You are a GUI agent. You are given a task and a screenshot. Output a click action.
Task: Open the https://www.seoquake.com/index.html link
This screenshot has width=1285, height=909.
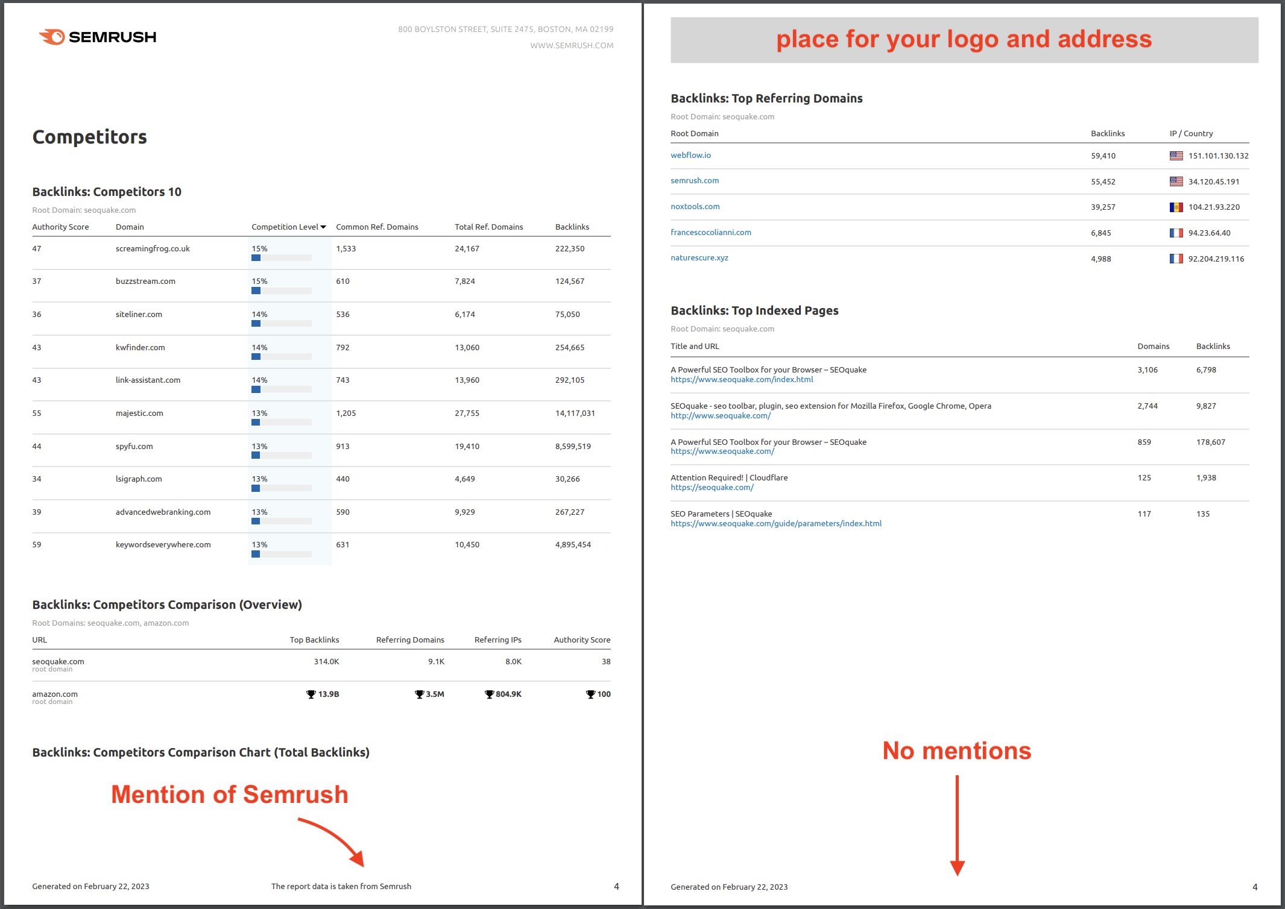pos(742,380)
